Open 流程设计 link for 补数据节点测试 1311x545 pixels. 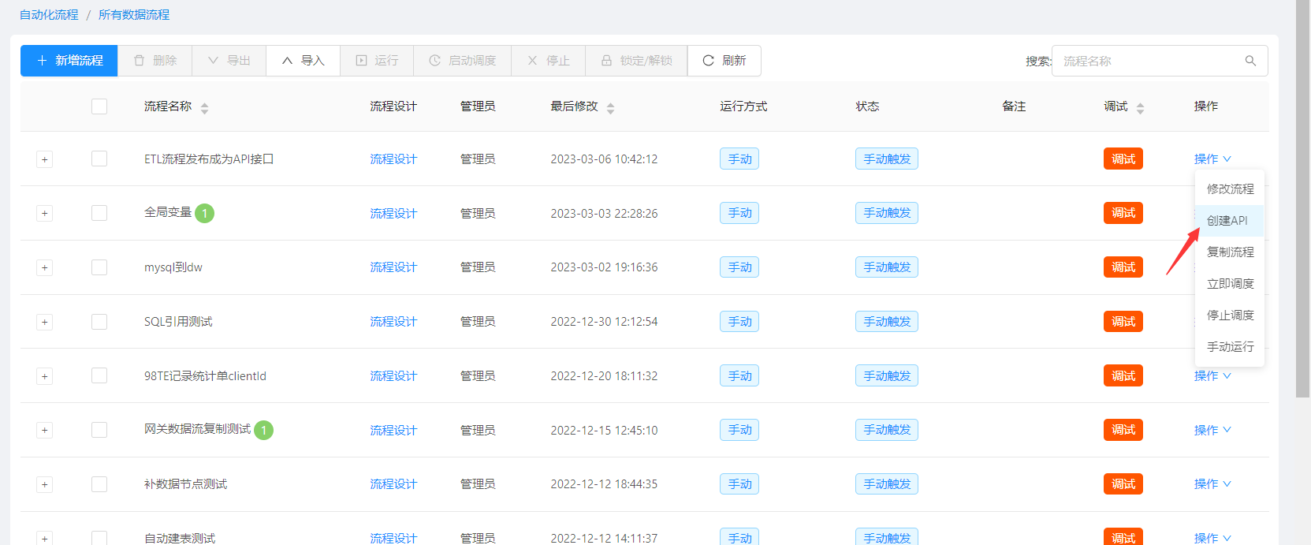click(393, 484)
